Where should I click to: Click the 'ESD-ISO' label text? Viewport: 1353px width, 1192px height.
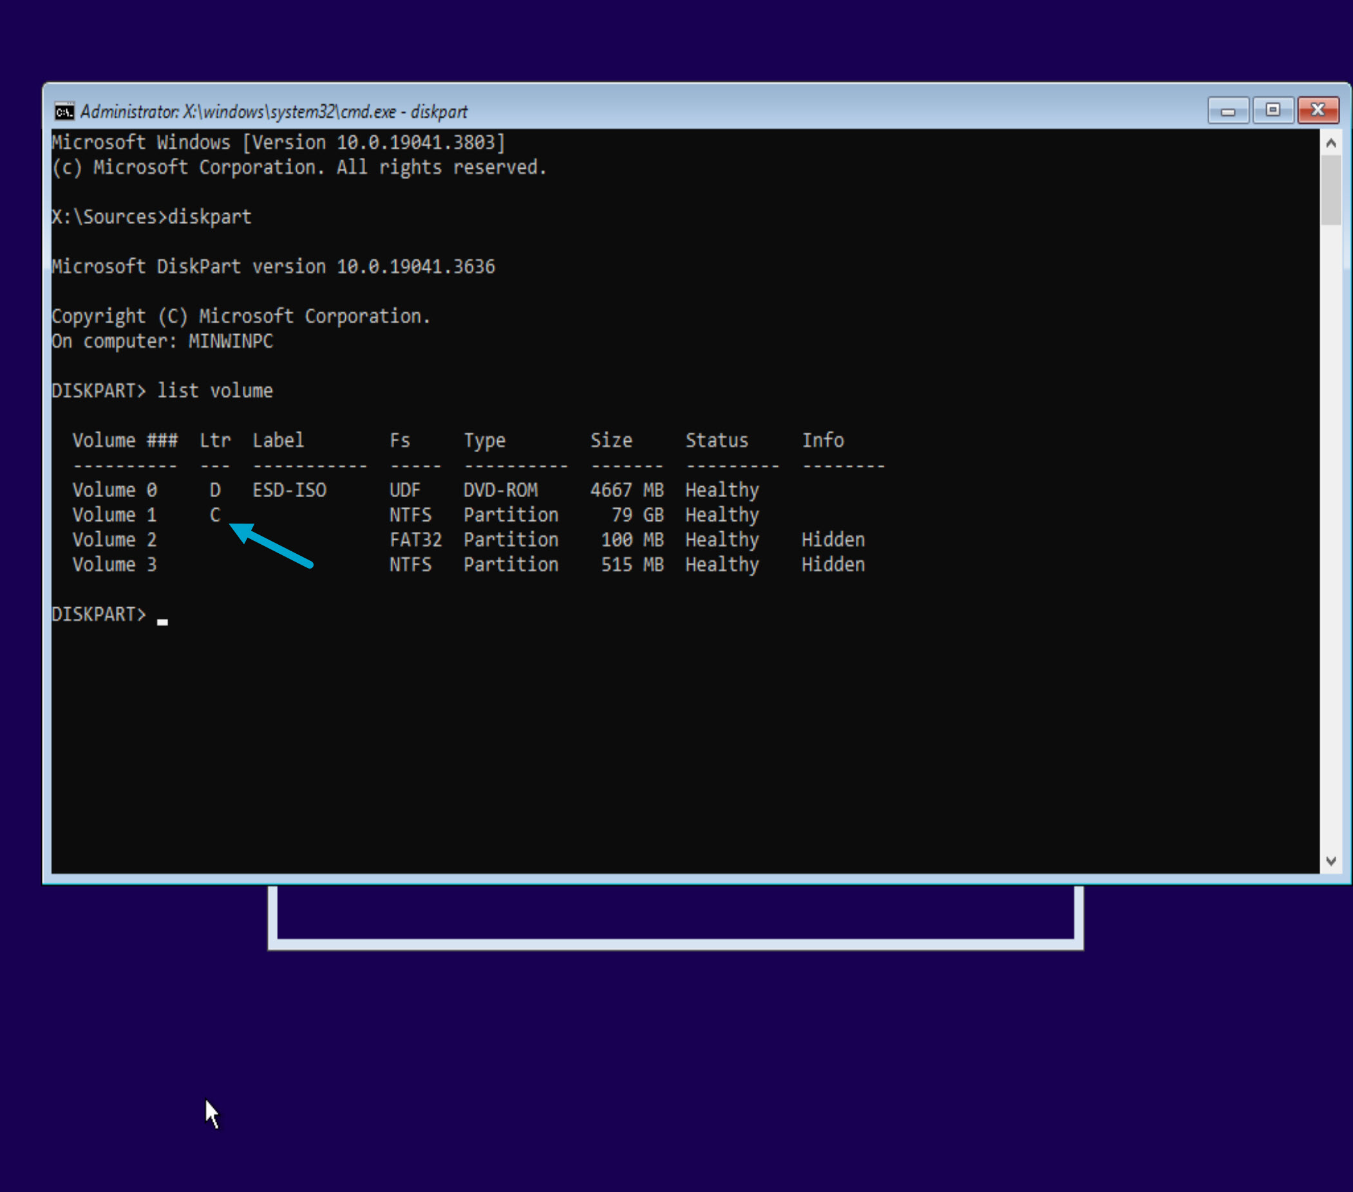[289, 491]
